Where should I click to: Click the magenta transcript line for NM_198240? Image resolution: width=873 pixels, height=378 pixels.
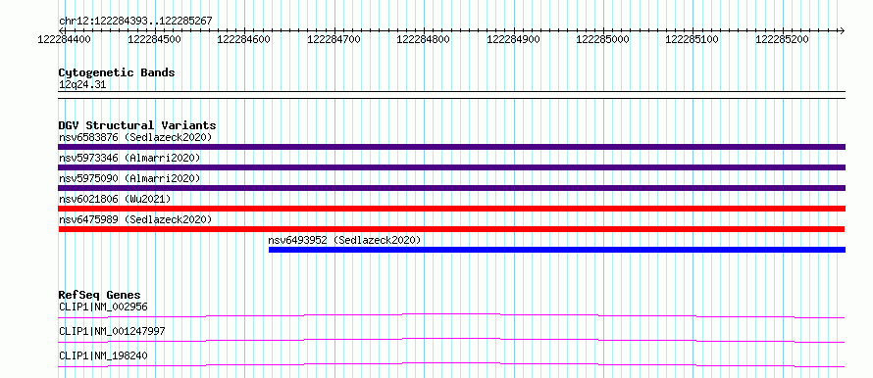[451, 364]
